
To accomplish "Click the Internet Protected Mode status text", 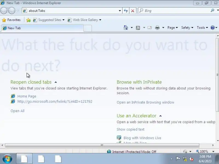I will pos(134,152).
